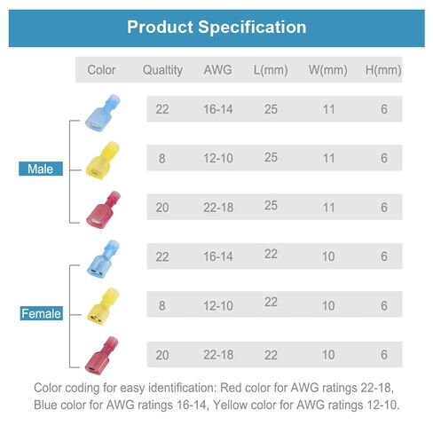Click the 12-10 AWG value in yellow female row
This screenshot has width=433, height=433.
[218, 306]
